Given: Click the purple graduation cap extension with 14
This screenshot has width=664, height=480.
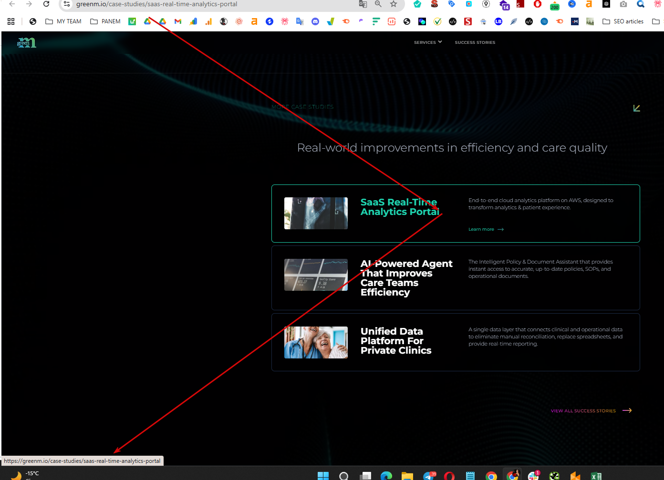Looking at the screenshot, I should [504, 5].
